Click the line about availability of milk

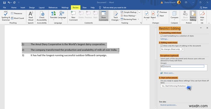click(74, 50)
